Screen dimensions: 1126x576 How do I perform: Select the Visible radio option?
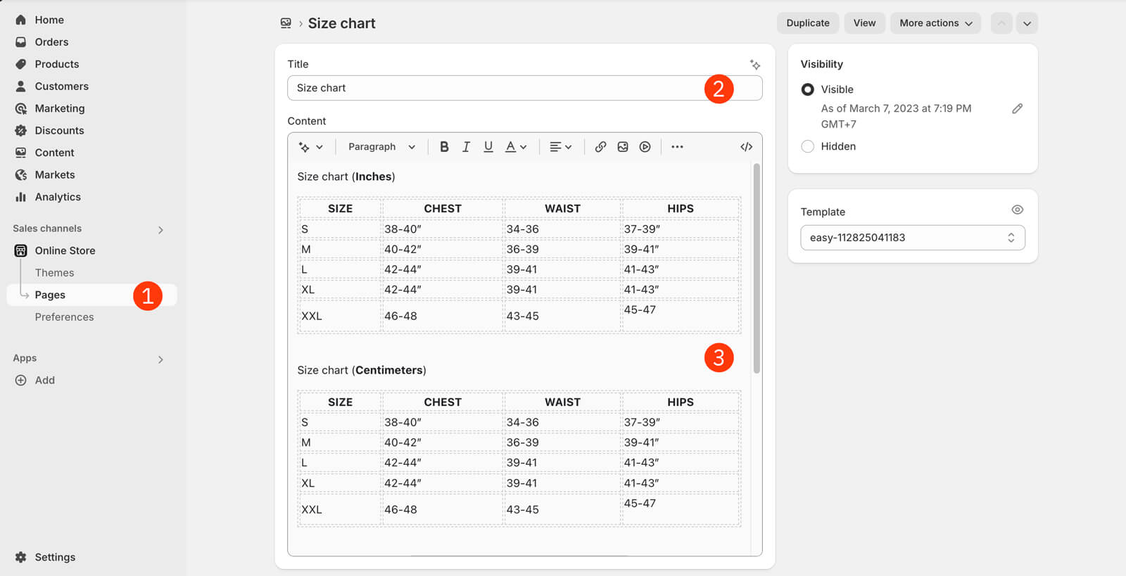point(808,89)
